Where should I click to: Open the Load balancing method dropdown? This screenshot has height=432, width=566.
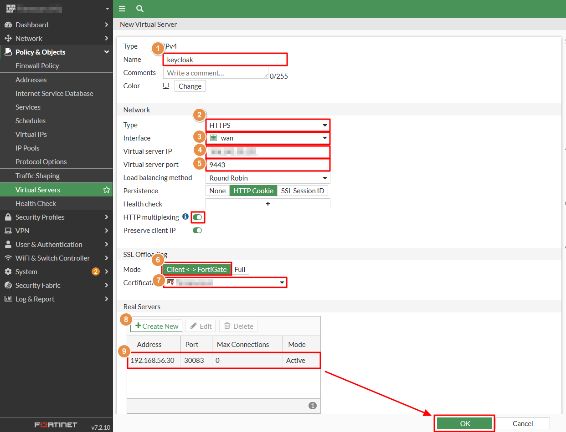[268, 178]
